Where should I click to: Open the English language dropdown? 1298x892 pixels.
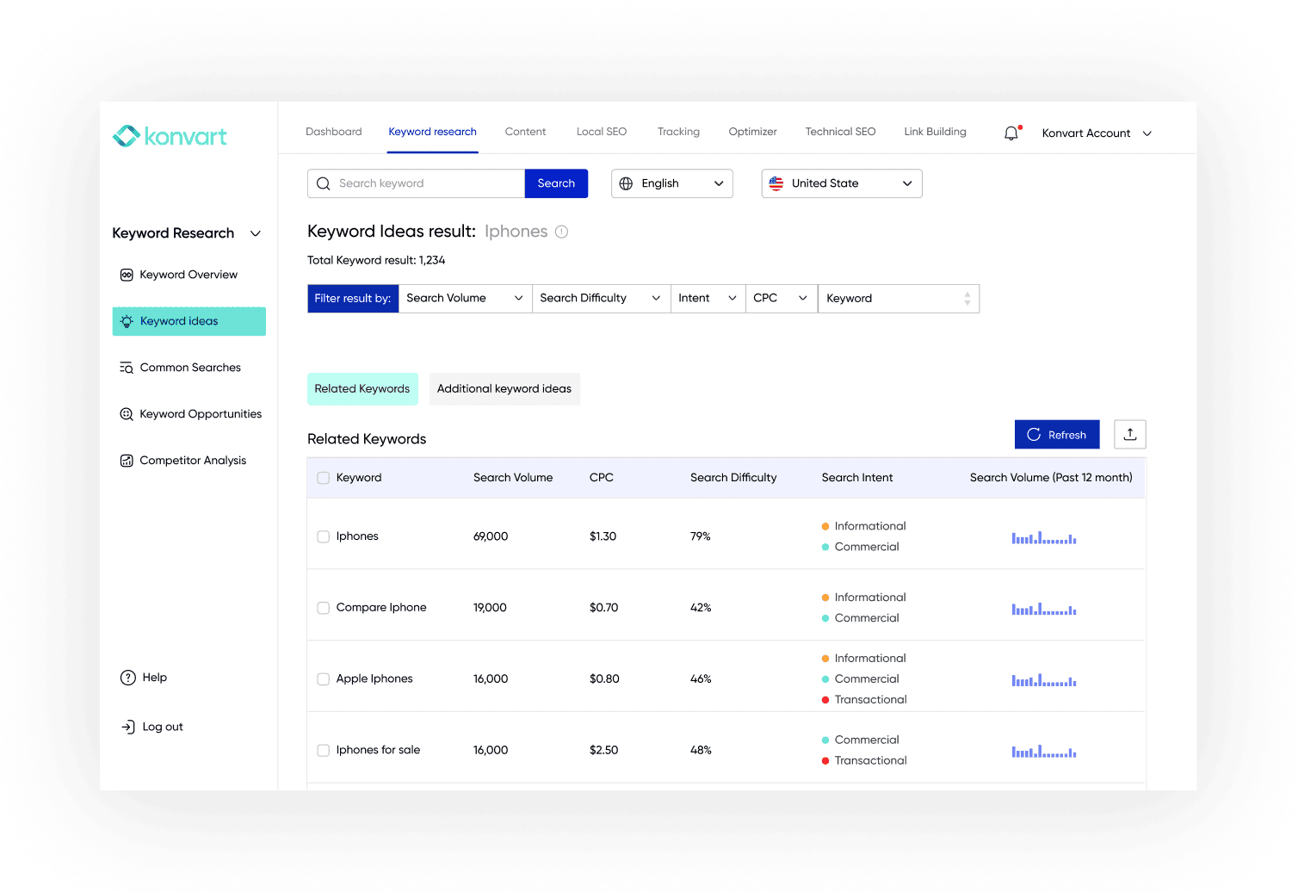671,183
